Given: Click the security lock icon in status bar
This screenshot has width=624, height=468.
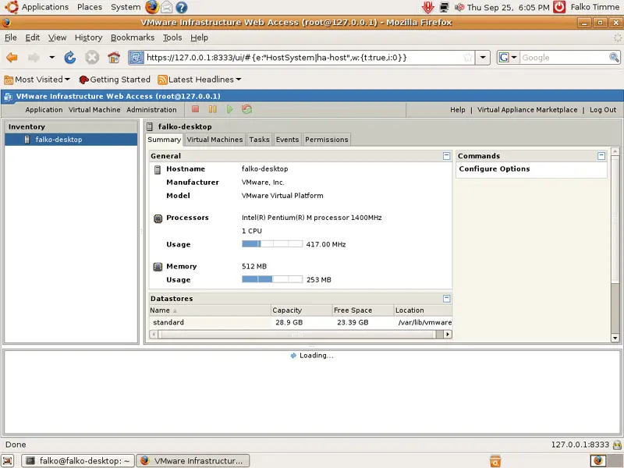Looking at the screenshot, I should [617, 445].
